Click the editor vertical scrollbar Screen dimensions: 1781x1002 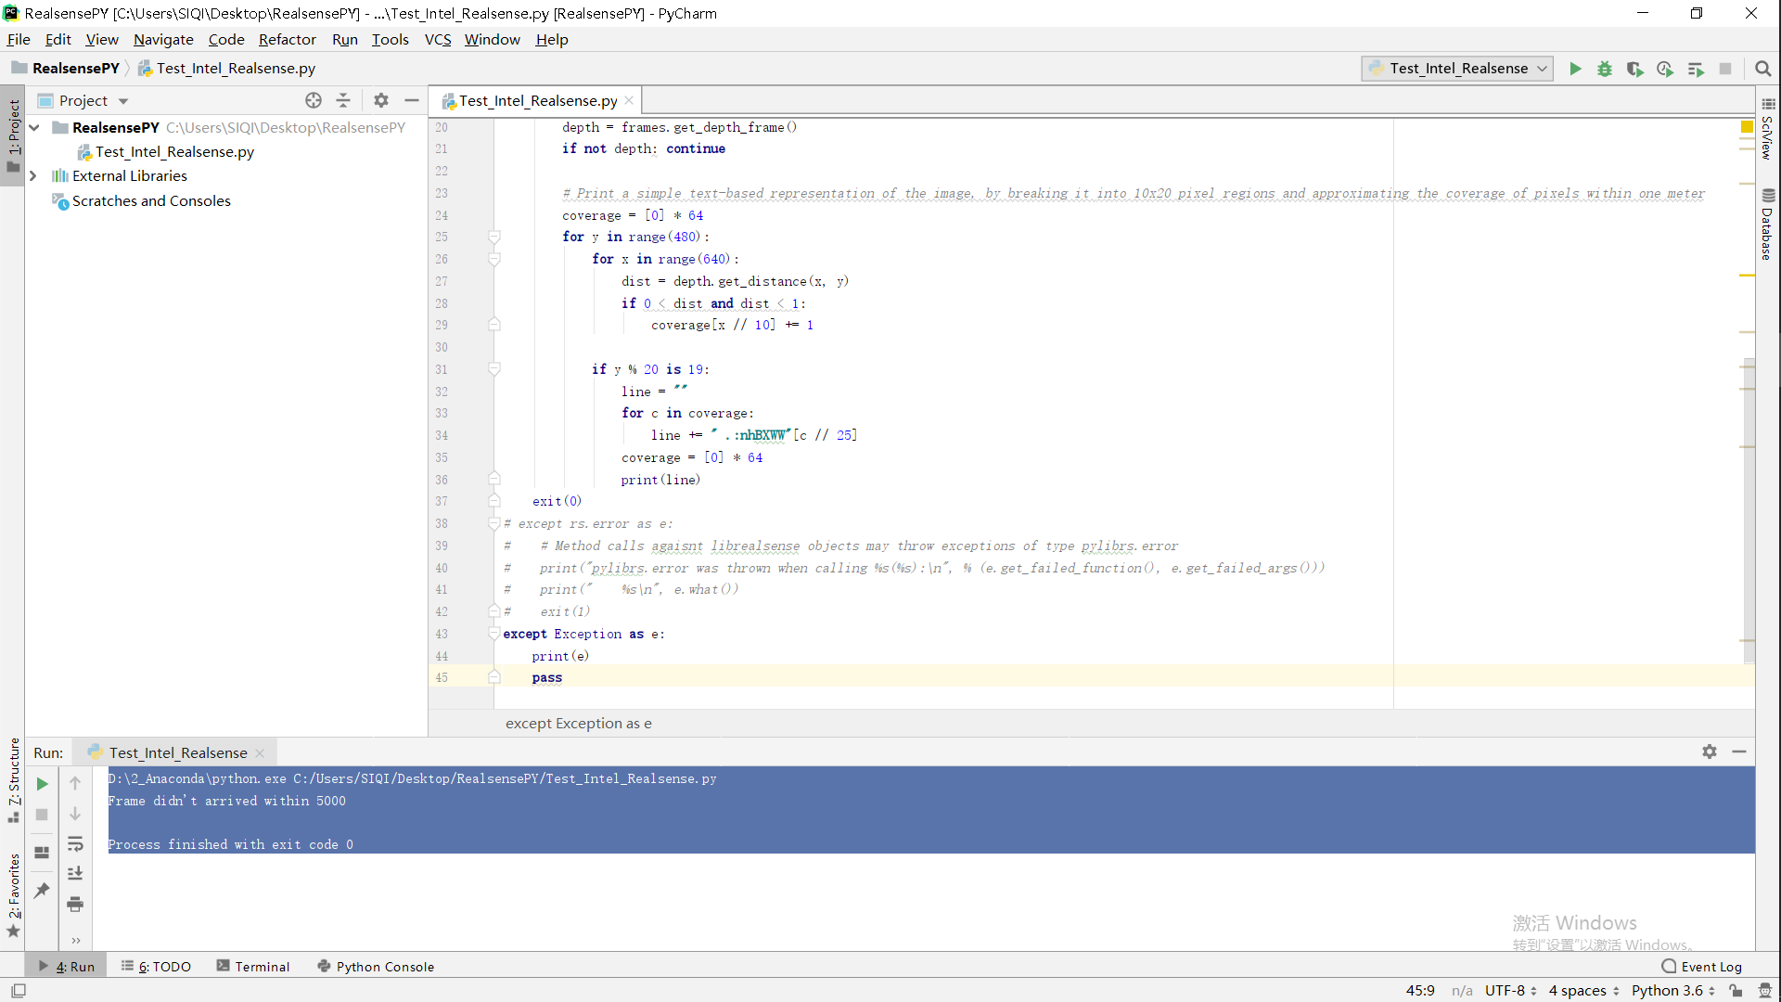pos(1749,510)
